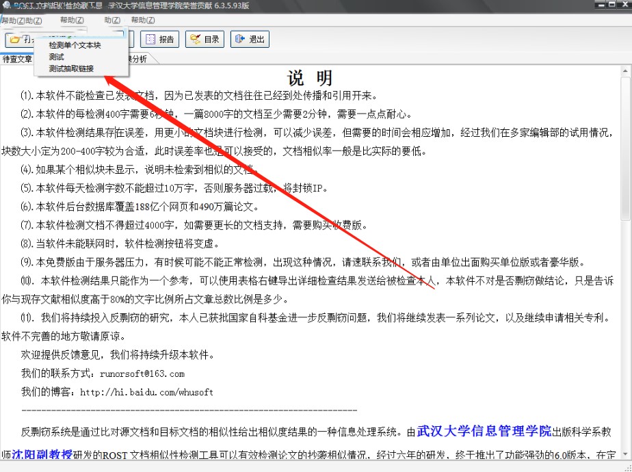Minimize the ROST window
Screen dimensions: 632x472
click(601, 4)
